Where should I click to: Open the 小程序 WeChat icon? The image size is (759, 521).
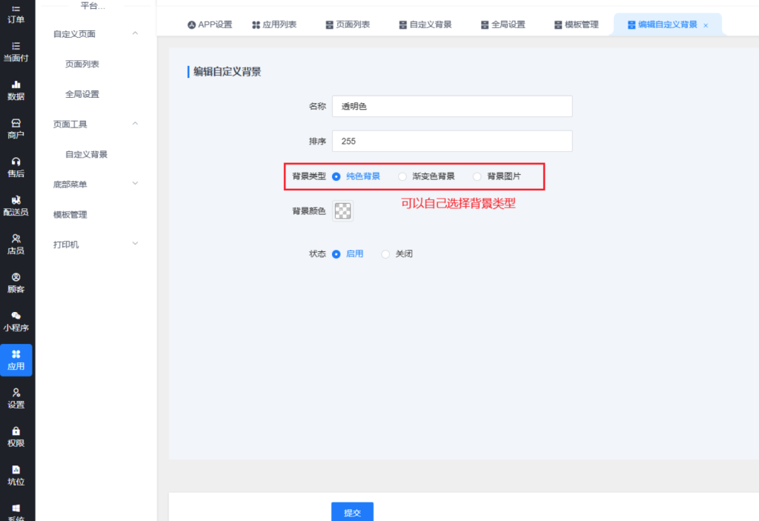coord(16,316)
